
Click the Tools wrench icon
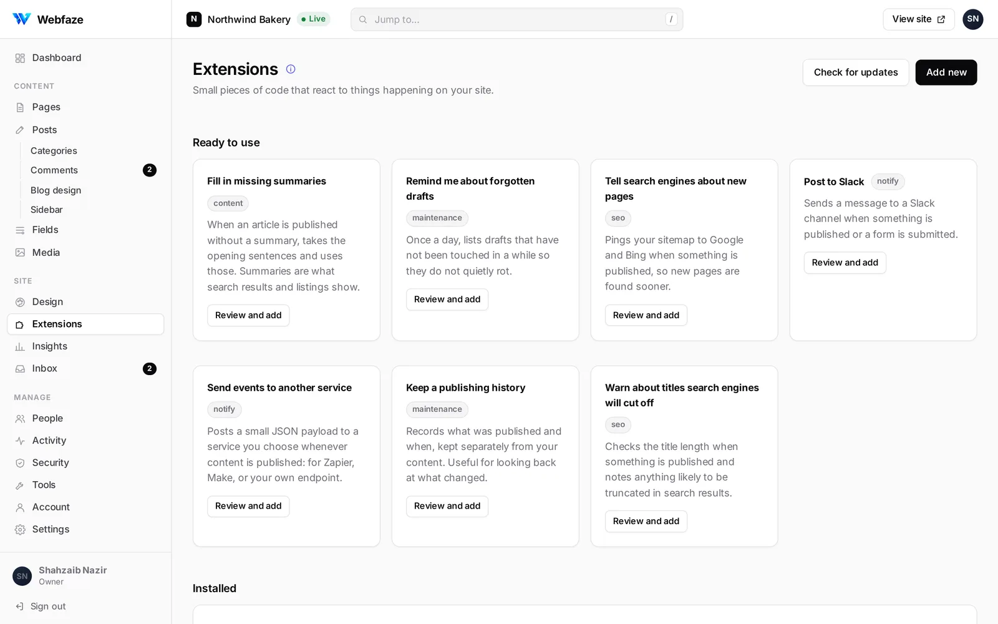(x=20, y=485)
